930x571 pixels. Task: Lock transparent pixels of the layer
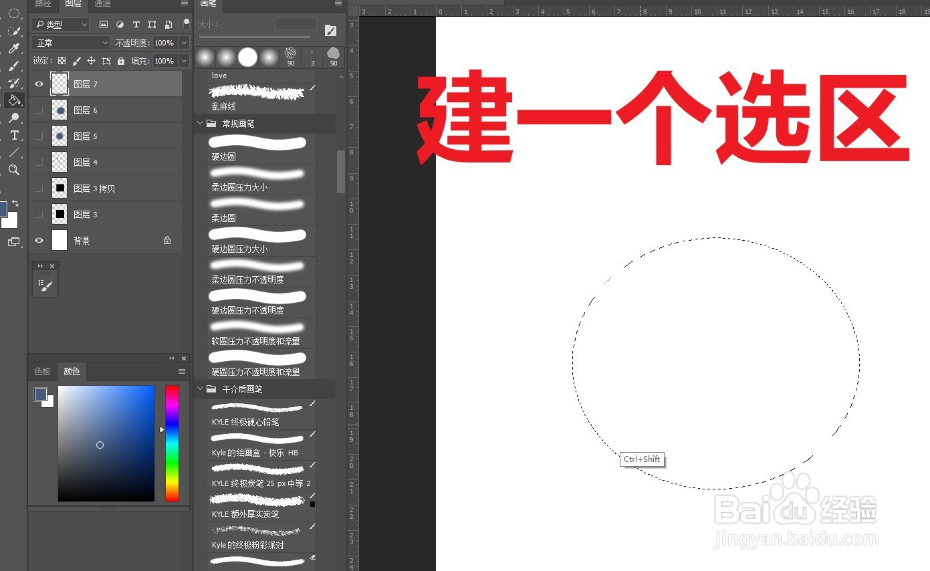coord(62,61)
